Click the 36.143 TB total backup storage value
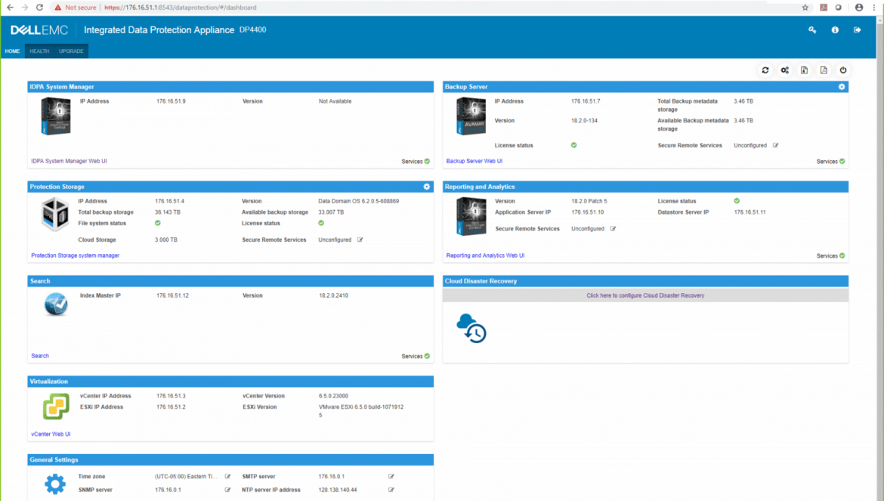This screenshot has width=884, height=501. click(x=168, y=212)
